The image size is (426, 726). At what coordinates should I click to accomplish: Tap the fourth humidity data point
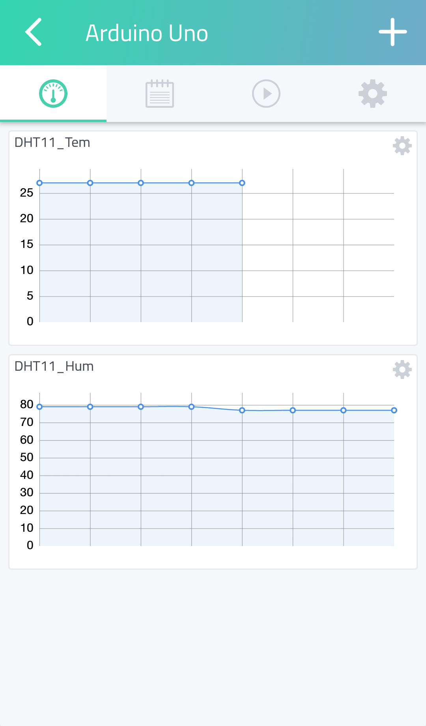pyautogui.click(x=191, y=407)
